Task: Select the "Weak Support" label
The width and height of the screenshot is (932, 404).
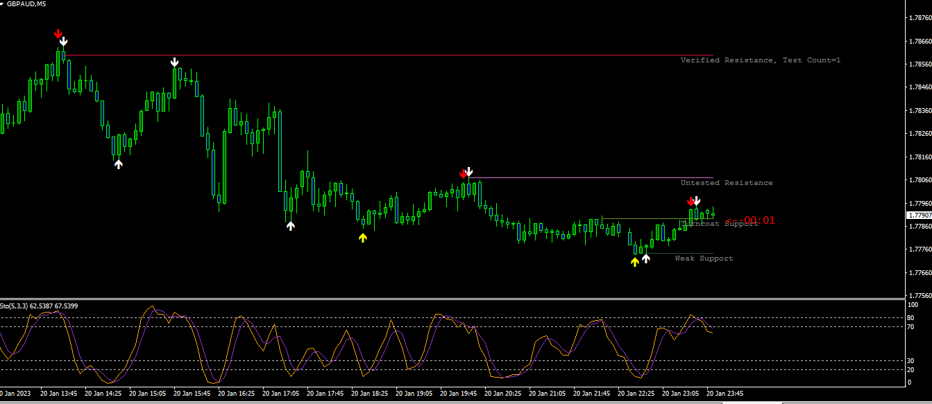Action: pos(704,258)
